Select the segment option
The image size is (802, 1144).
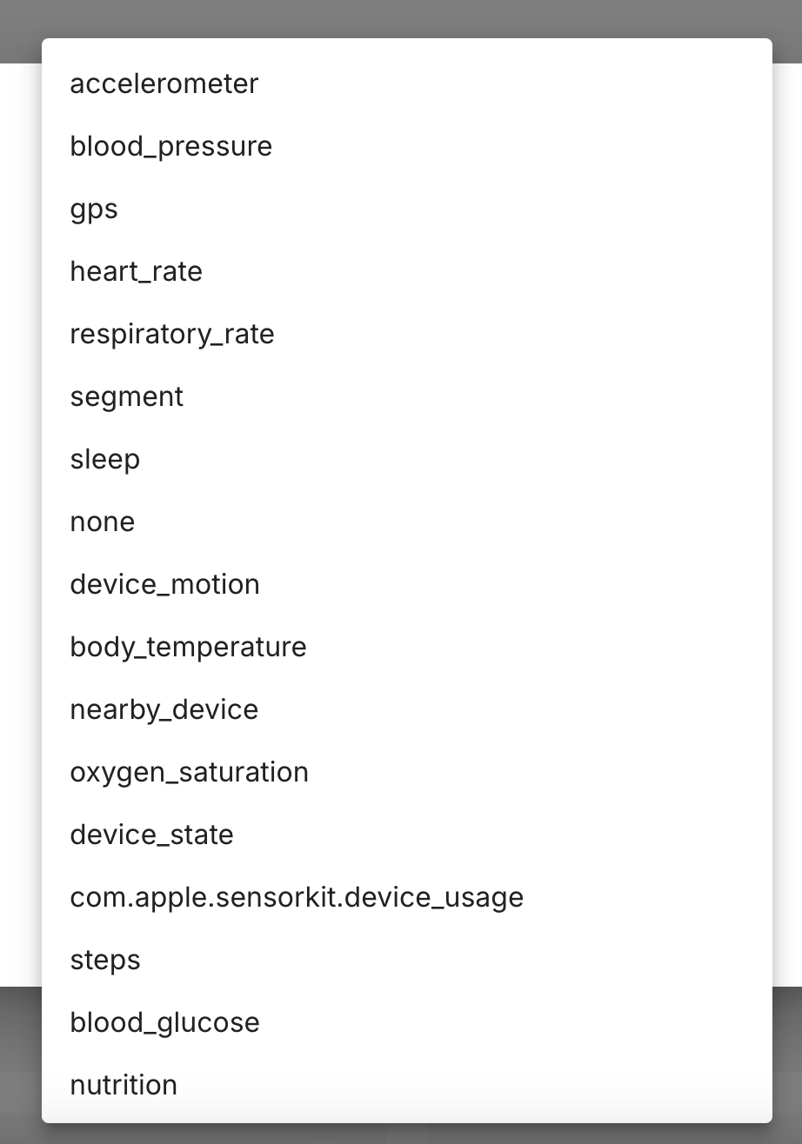point(127,396)
